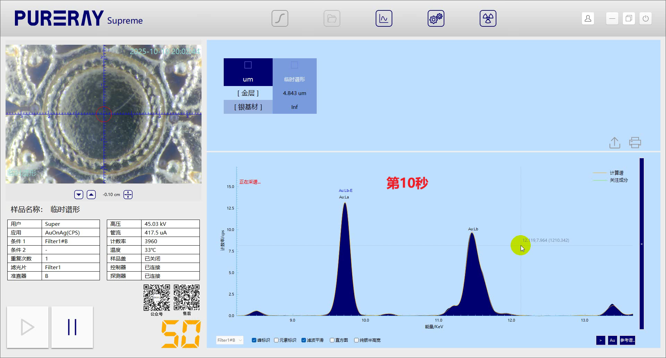Screen dimensions: 666x358
Task: Expand the collapsed right side panel bar
Action: pos(641,244)
